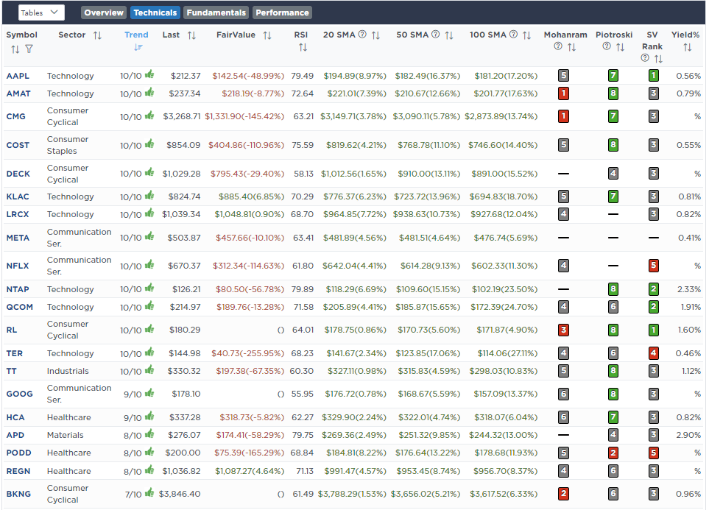Image resolution: width=709 pixels, height=510 pixels.
Task: Click NFLX's red SV Rank badge
Action: click(x=653, y=266)
